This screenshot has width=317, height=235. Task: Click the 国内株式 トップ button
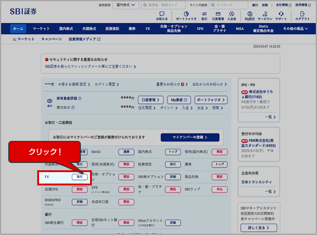click(173, 152)
